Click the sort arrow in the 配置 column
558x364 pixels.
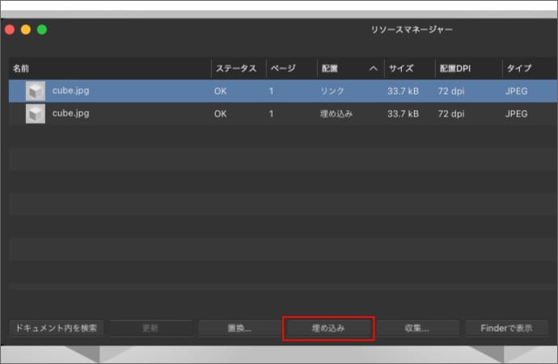coord(373,69)
